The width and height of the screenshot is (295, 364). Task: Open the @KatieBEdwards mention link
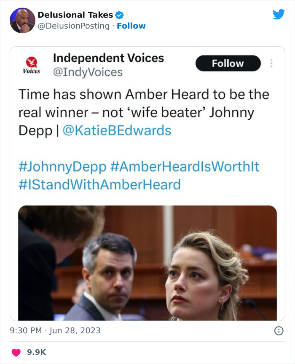coord(117,130)
